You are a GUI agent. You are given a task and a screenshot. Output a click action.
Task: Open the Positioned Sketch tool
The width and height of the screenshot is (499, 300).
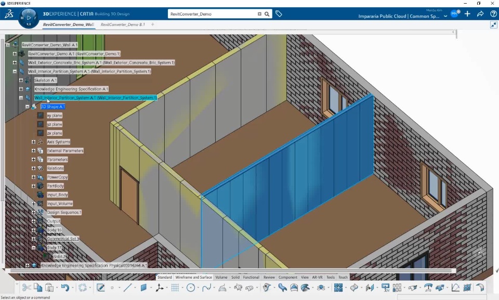(x=100, y=288)
